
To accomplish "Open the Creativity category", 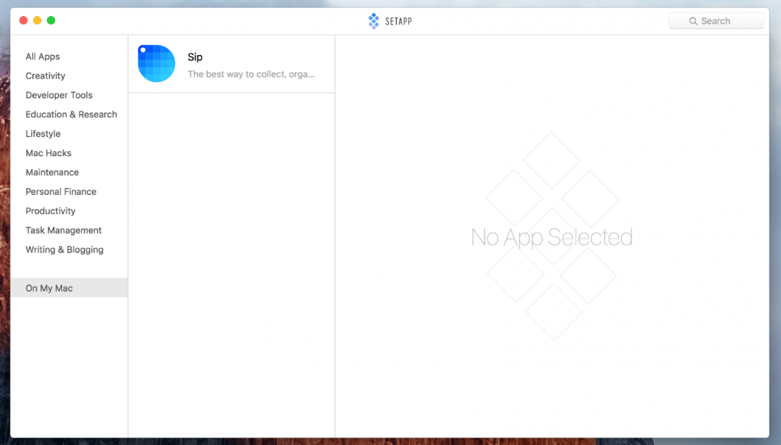I will pos(45,76).
